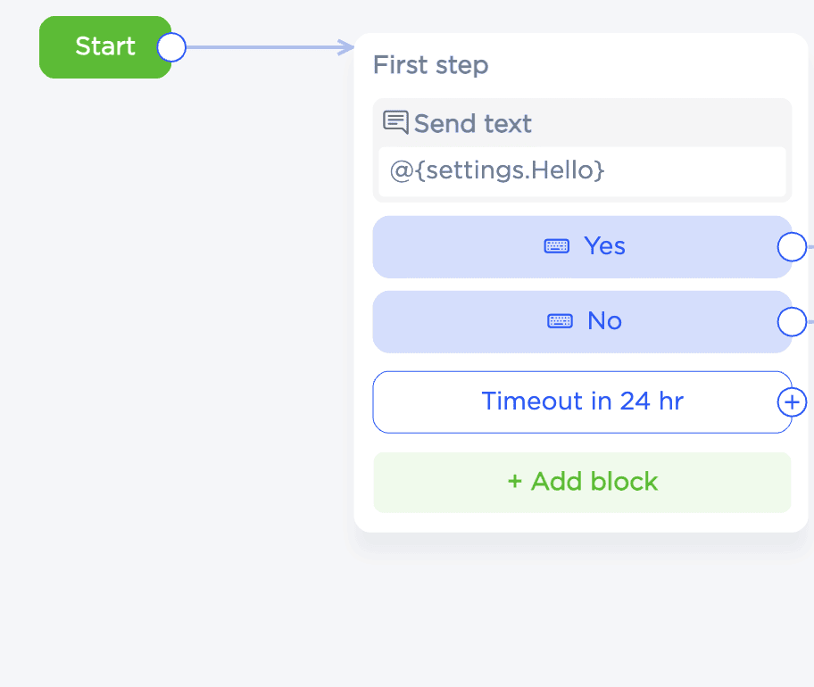Click the green Start node
The height and width of the screenshot is (687, 814).
tap(98, 47)
